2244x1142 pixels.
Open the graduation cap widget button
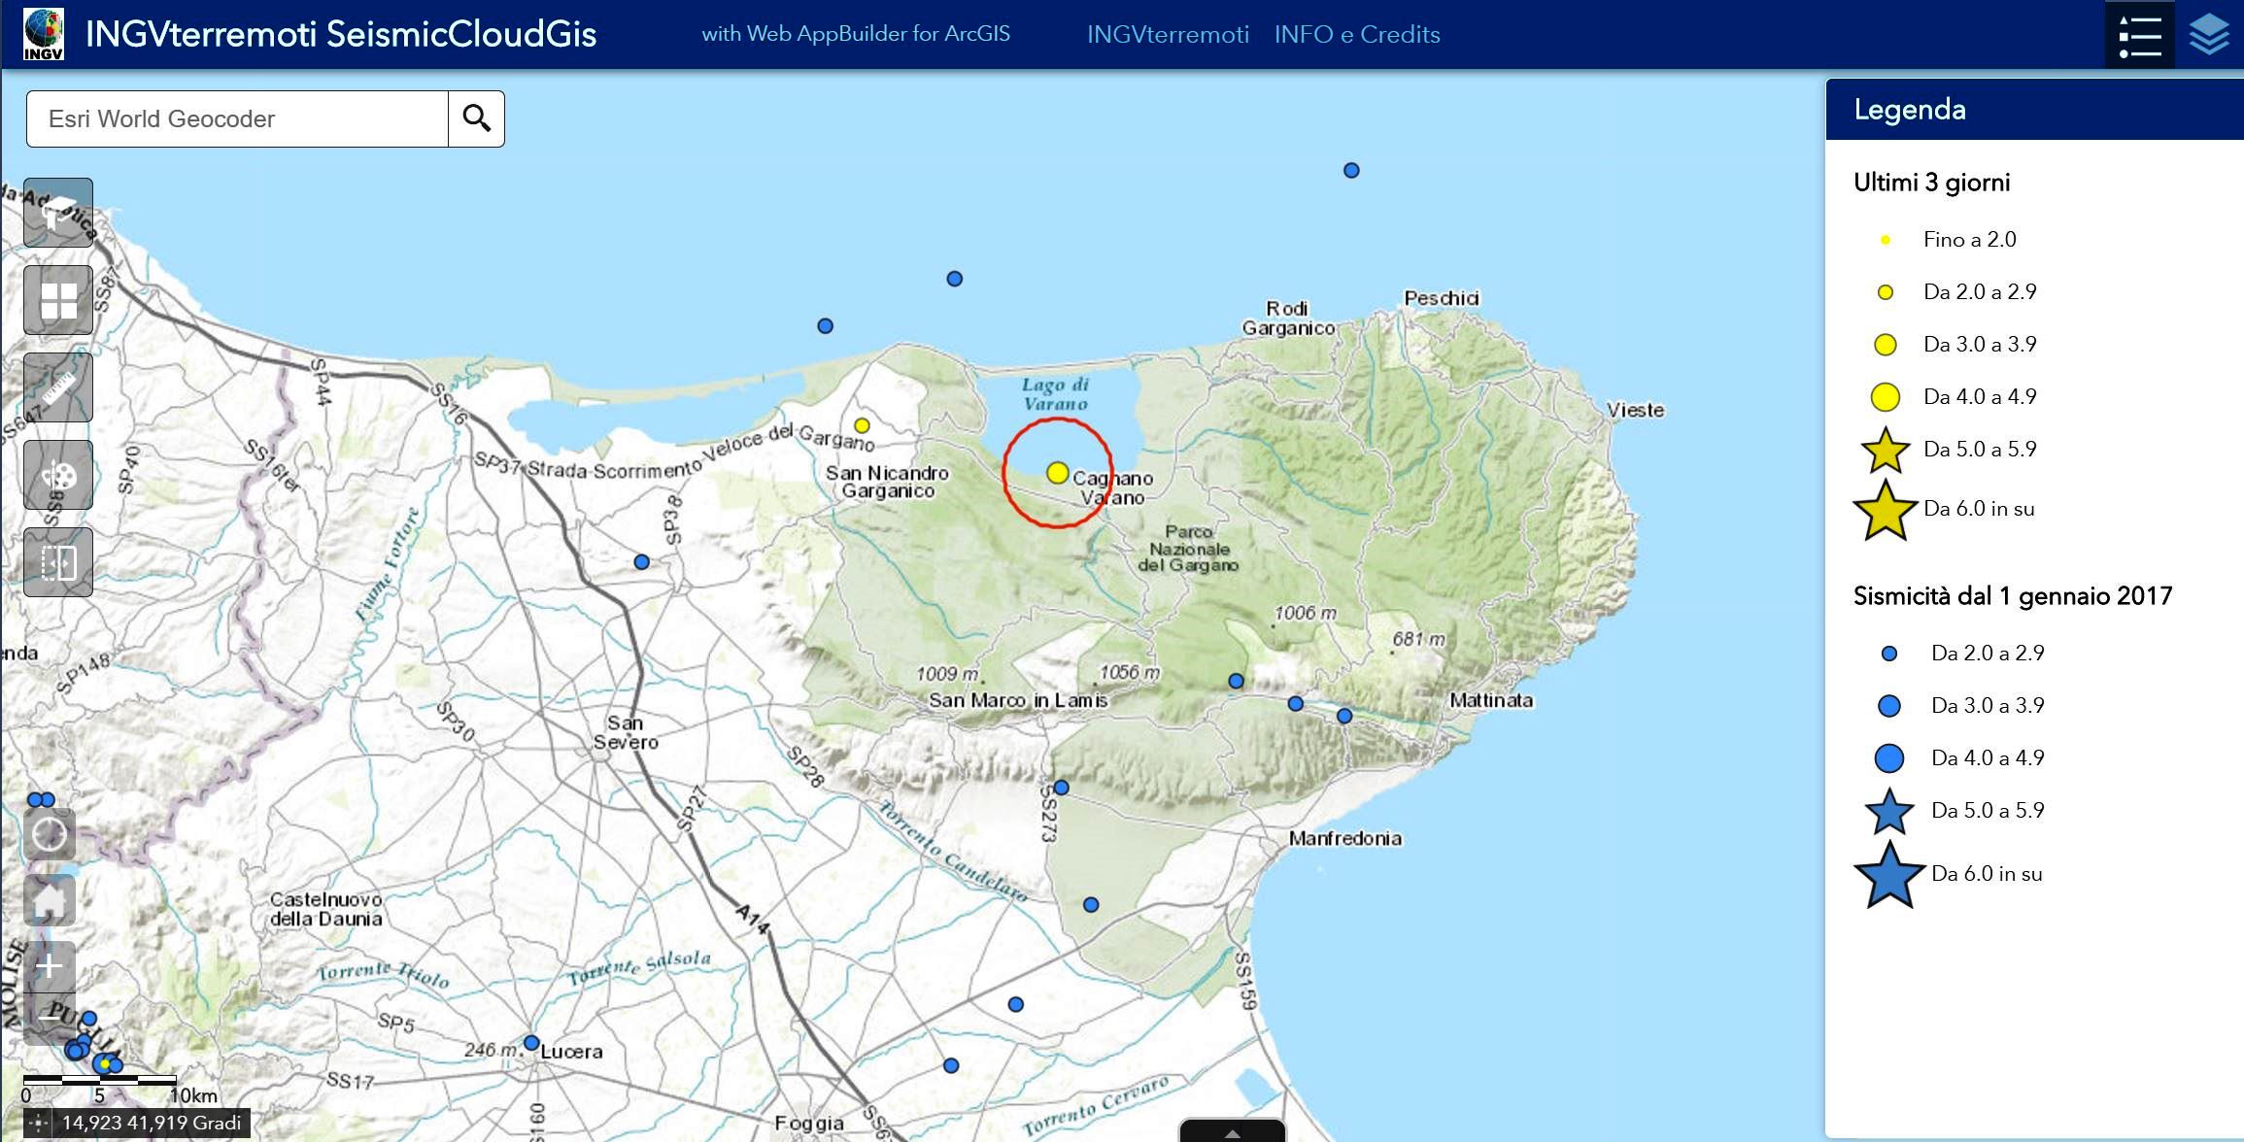coord(58,213)
